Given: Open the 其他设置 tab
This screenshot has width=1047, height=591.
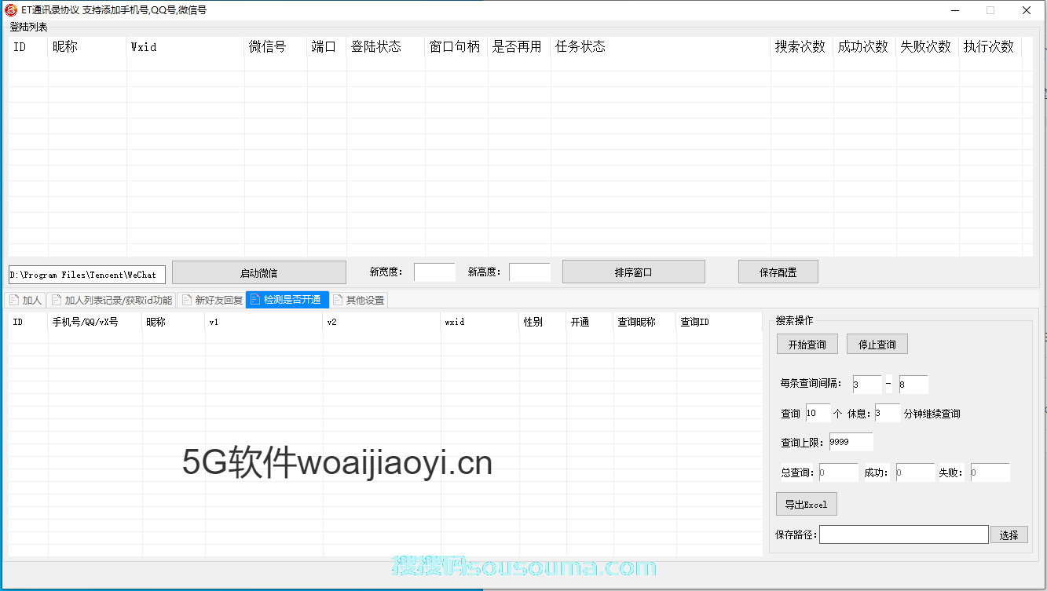Looking at the screenshot, I should (357, 300).
